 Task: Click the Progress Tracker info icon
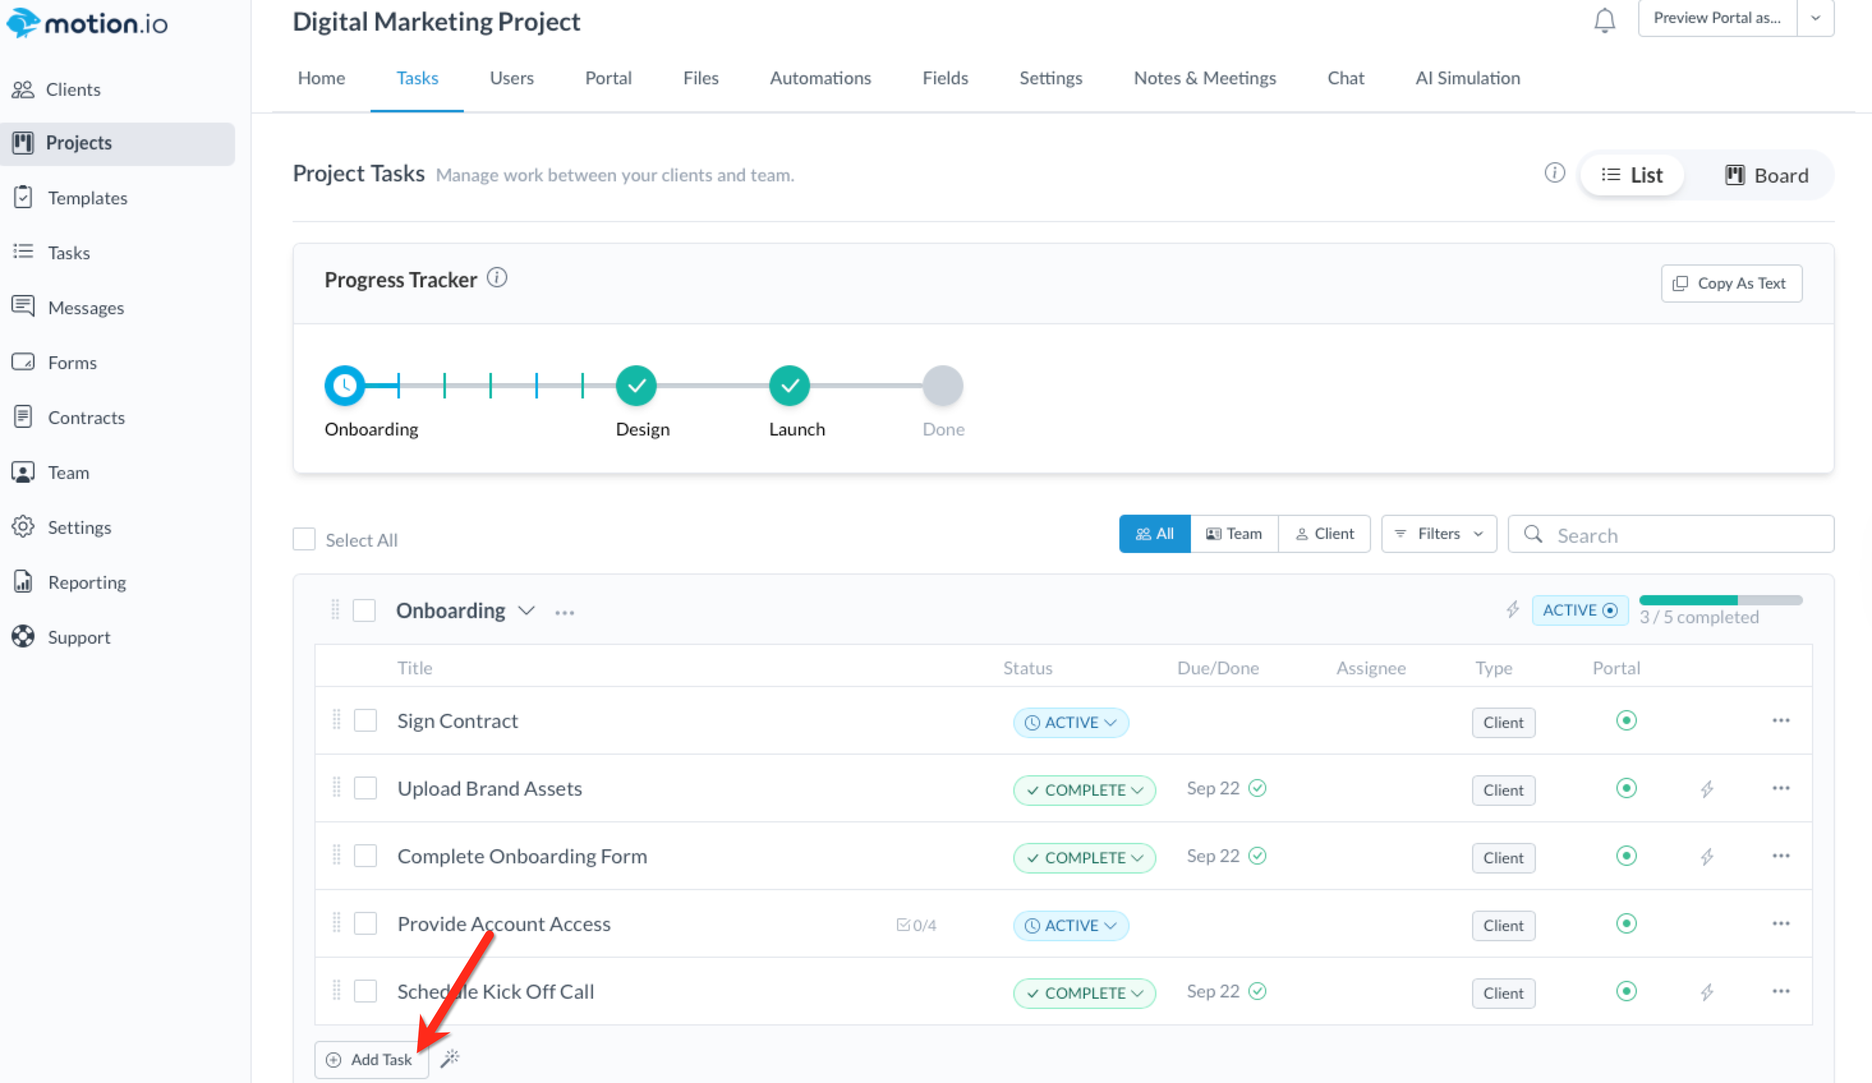[x=497, y=278]
